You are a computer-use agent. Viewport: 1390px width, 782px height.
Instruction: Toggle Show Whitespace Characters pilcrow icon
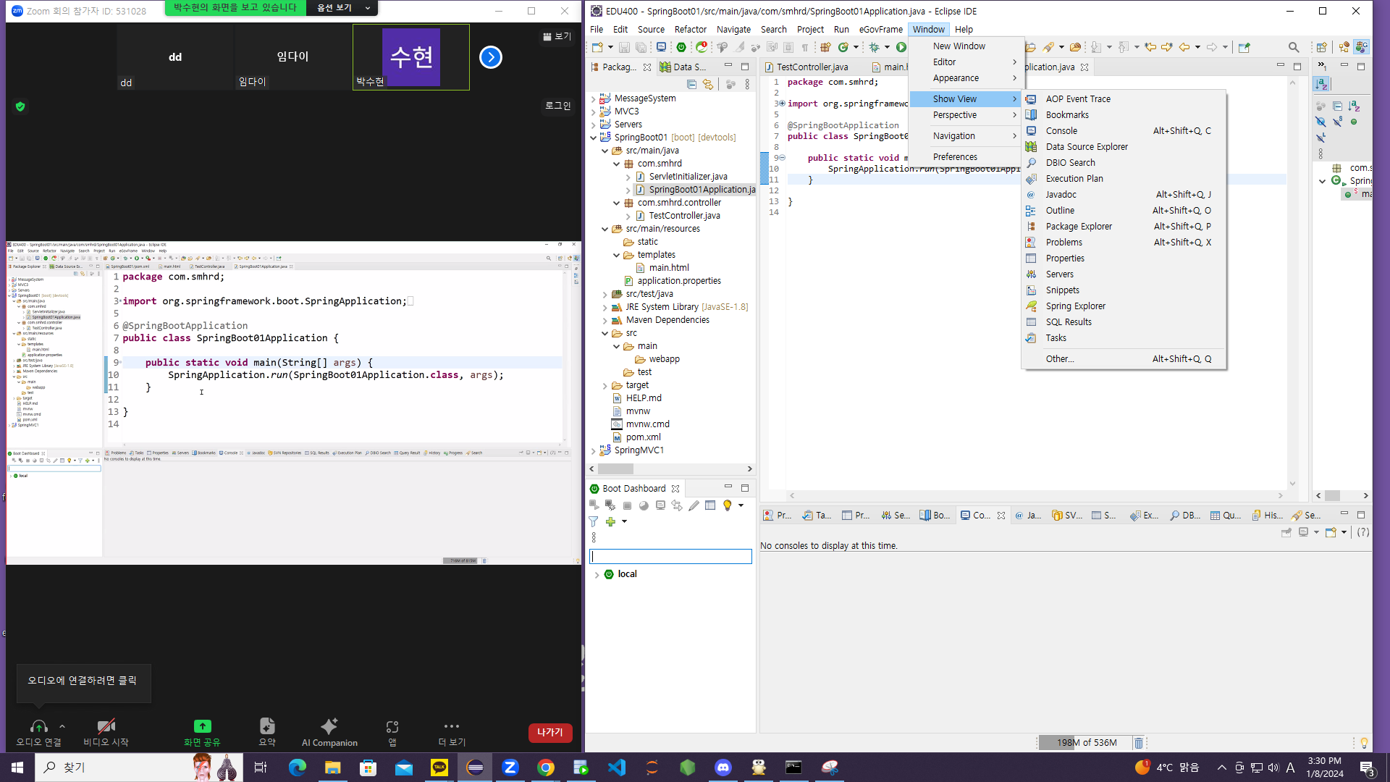click(804, 47)
